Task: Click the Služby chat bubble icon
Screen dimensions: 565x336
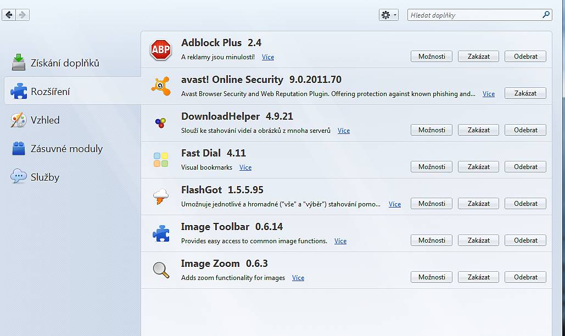Action: click(x=18, y=176)
